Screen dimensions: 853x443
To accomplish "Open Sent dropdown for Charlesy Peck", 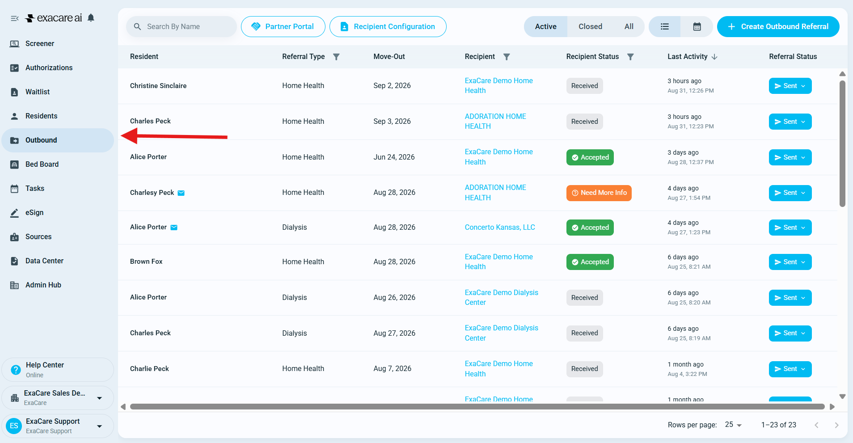I will (790, 193).
